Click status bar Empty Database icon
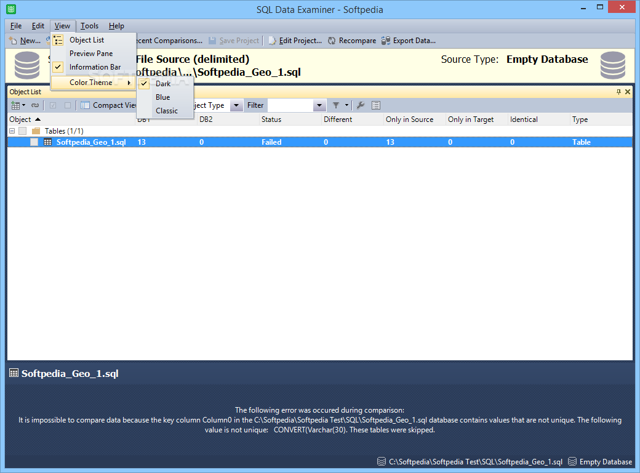The image size is (640, 473). tap(572, 461)
